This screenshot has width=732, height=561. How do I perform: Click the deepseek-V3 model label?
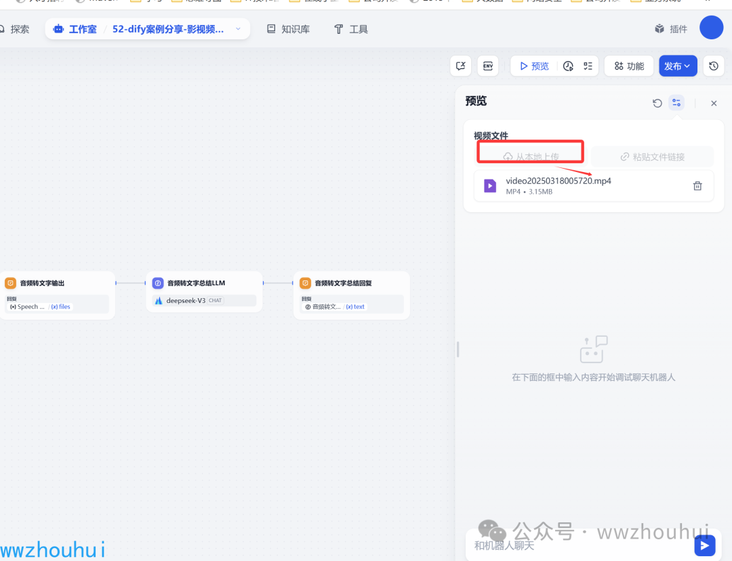point(186,301)
